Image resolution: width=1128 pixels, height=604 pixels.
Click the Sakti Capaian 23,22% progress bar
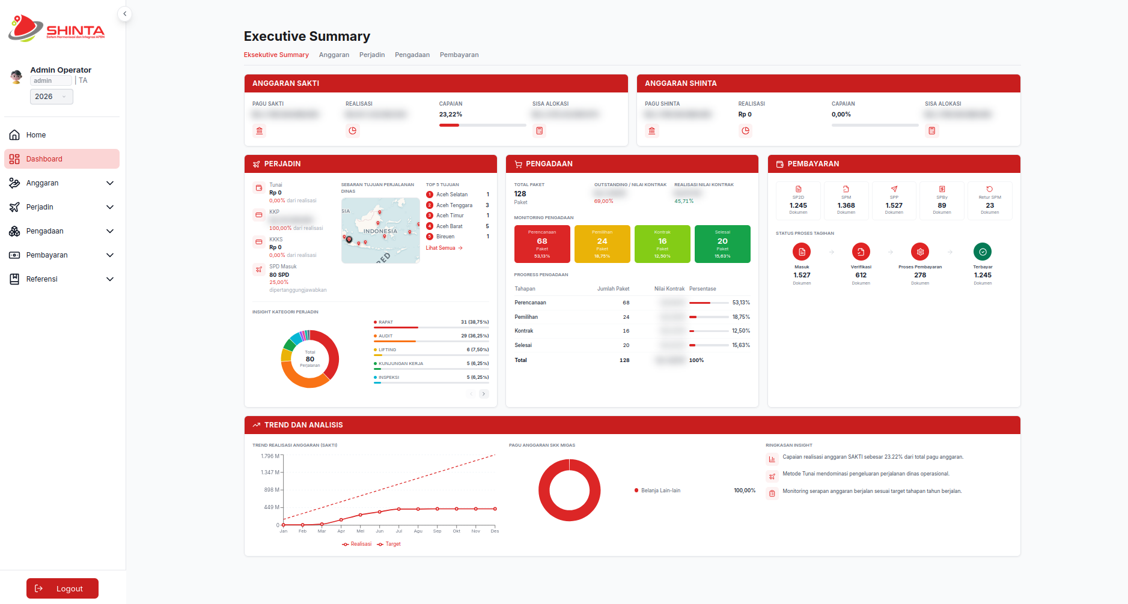tap(483, 125)
